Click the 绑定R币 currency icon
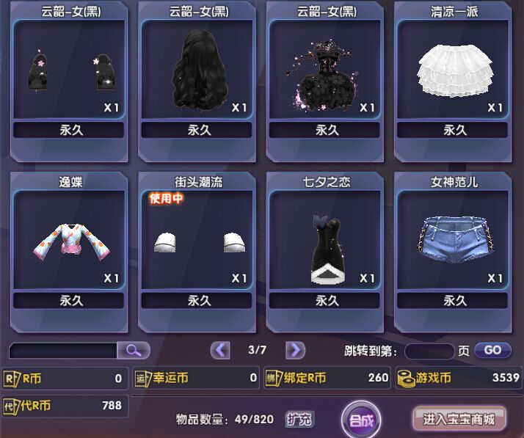524x438 pixels. click(x=274, y=379)
